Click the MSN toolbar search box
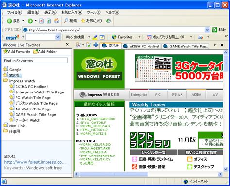 pos(41,37)
